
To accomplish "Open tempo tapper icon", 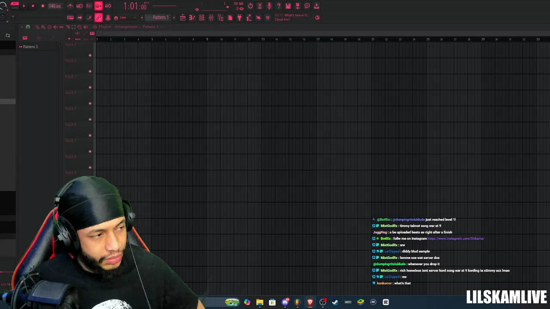I will point(249,18).
